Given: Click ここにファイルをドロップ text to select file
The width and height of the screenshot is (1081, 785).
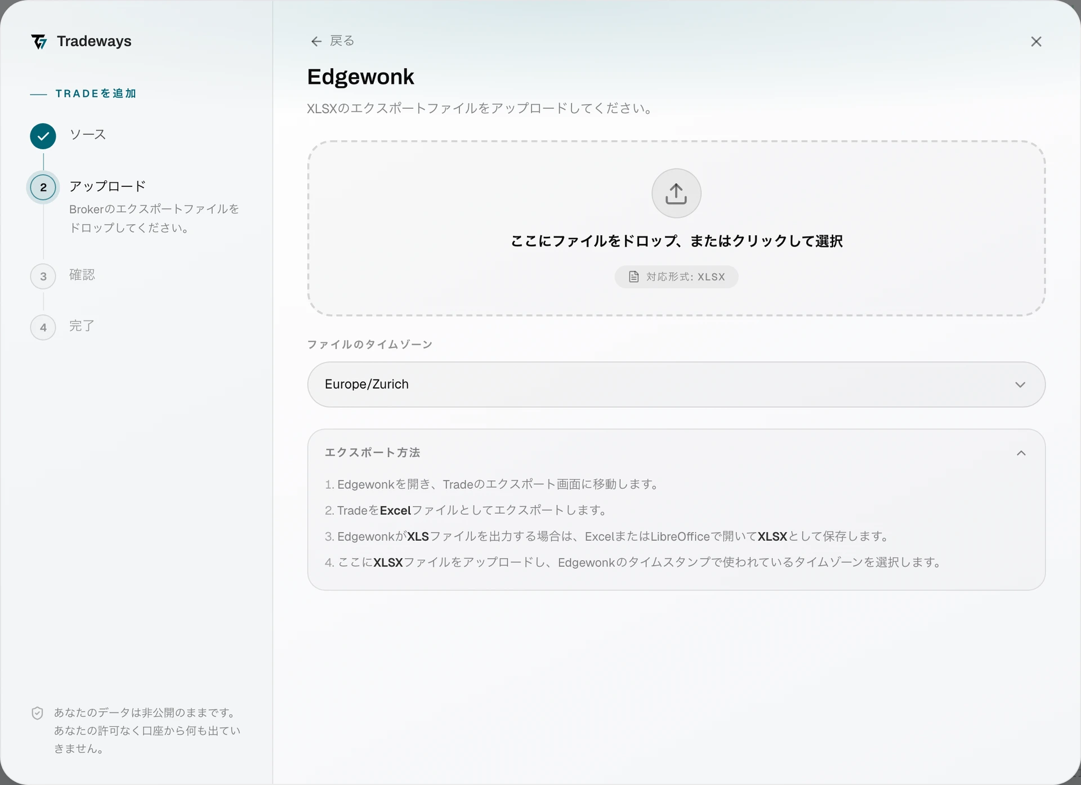Looking at the screenshot, I should pyautogui.click(x=676, y=241).
